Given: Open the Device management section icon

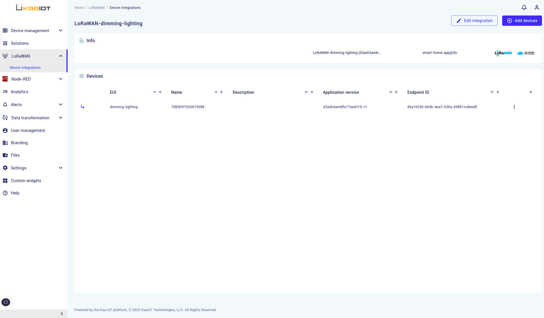Looking at the screenshot, I should [x=5, y=30].
